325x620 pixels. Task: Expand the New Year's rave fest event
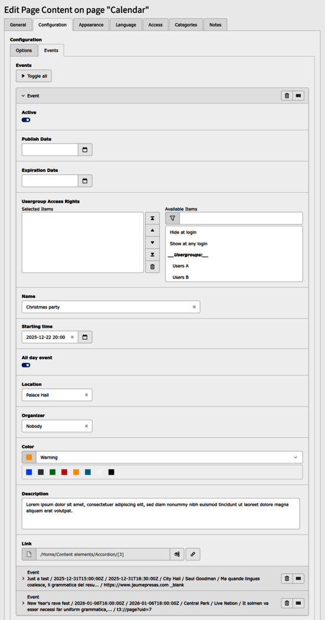tap(23, 603)
